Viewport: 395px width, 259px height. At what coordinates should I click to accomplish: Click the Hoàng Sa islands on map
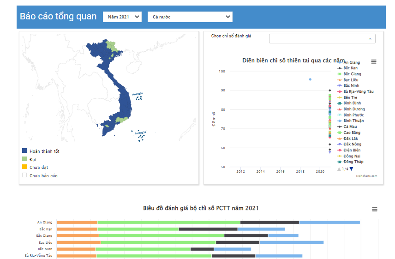pos(138,97)
